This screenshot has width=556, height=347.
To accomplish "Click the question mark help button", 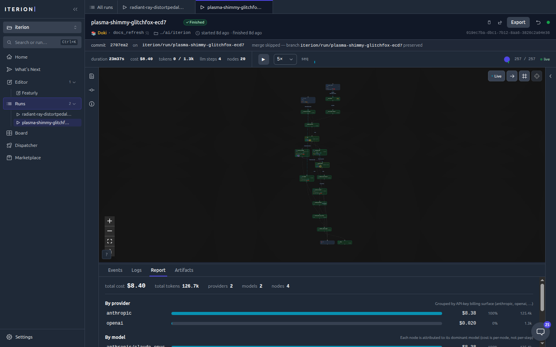I will [107, 254].
